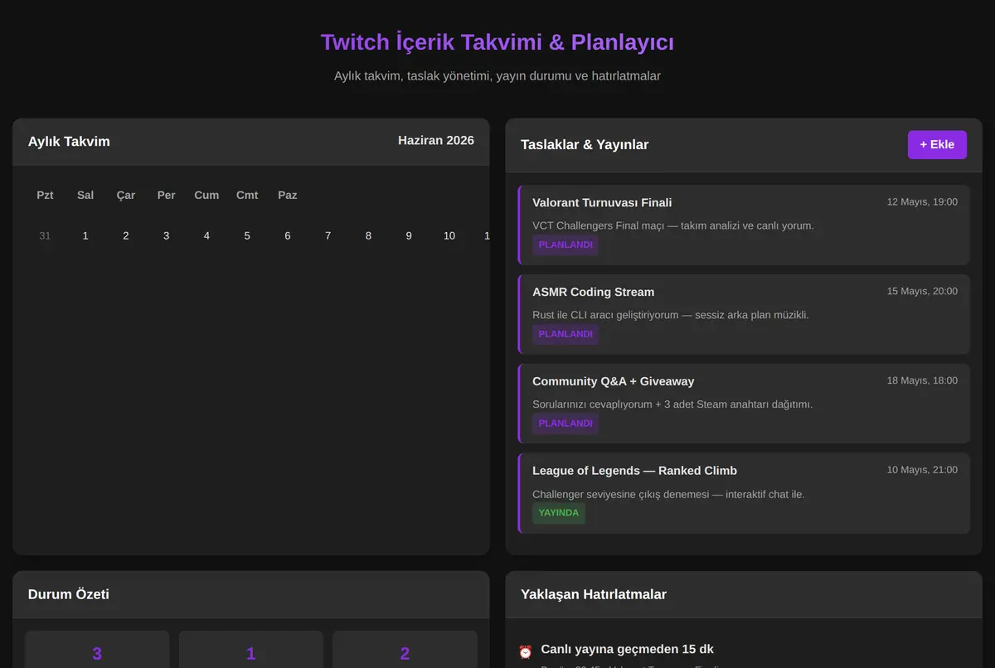The width and height of the screenshot is (995, 668).
Task: Select calendar day 8
Action: click(x=368, y=235)
